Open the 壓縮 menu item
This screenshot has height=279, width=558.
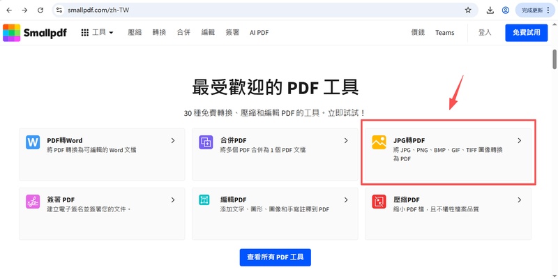click(135, 32)
